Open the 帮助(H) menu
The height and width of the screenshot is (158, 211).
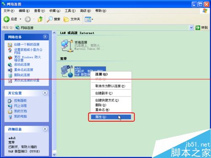(101, 11)
